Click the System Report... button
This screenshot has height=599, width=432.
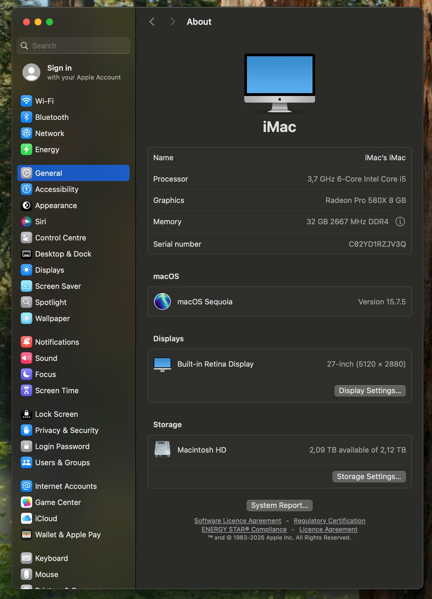[x=279, y=505]
